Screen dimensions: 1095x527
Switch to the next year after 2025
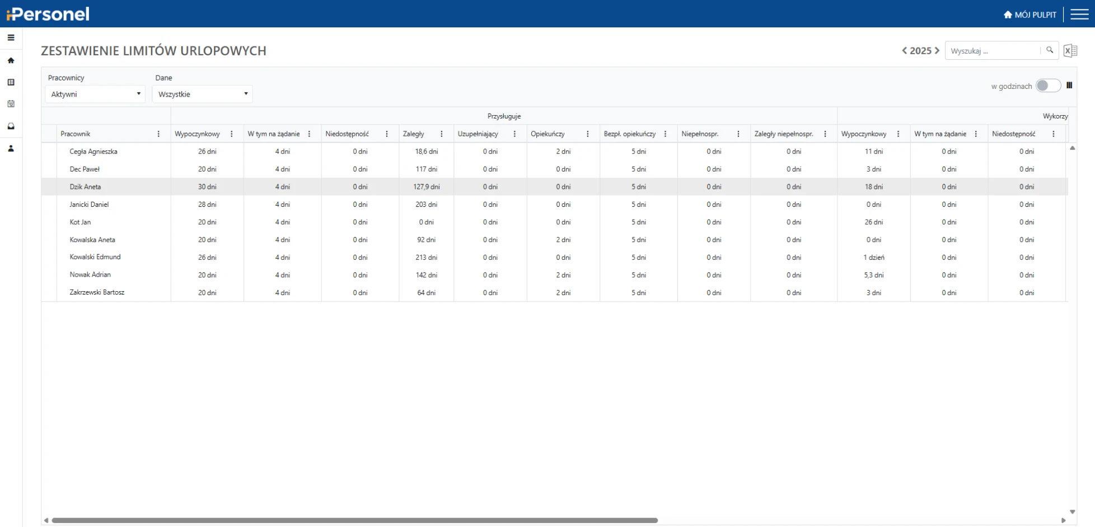pyautogui.click(x=937, y=51)
